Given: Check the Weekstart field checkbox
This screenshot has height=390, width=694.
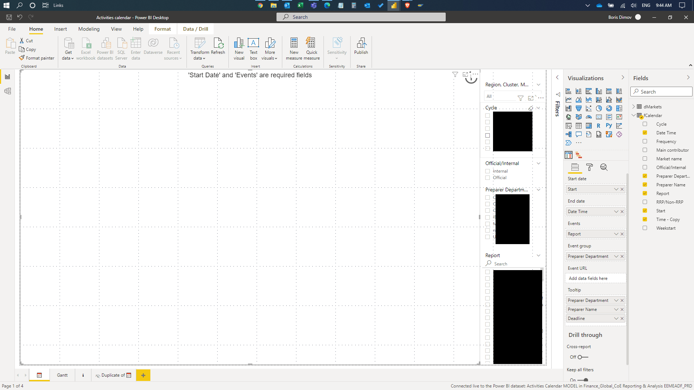Looking at the screenshot, I should tap(645, 228).
